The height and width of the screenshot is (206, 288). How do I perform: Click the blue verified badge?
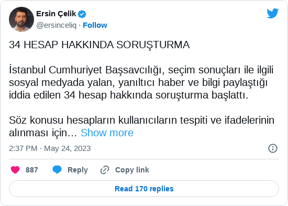coord(82,14)
